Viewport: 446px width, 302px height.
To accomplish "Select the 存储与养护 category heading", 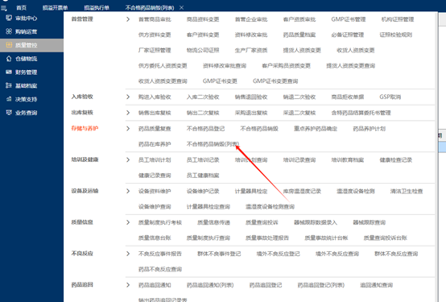I will click(85, 128).
